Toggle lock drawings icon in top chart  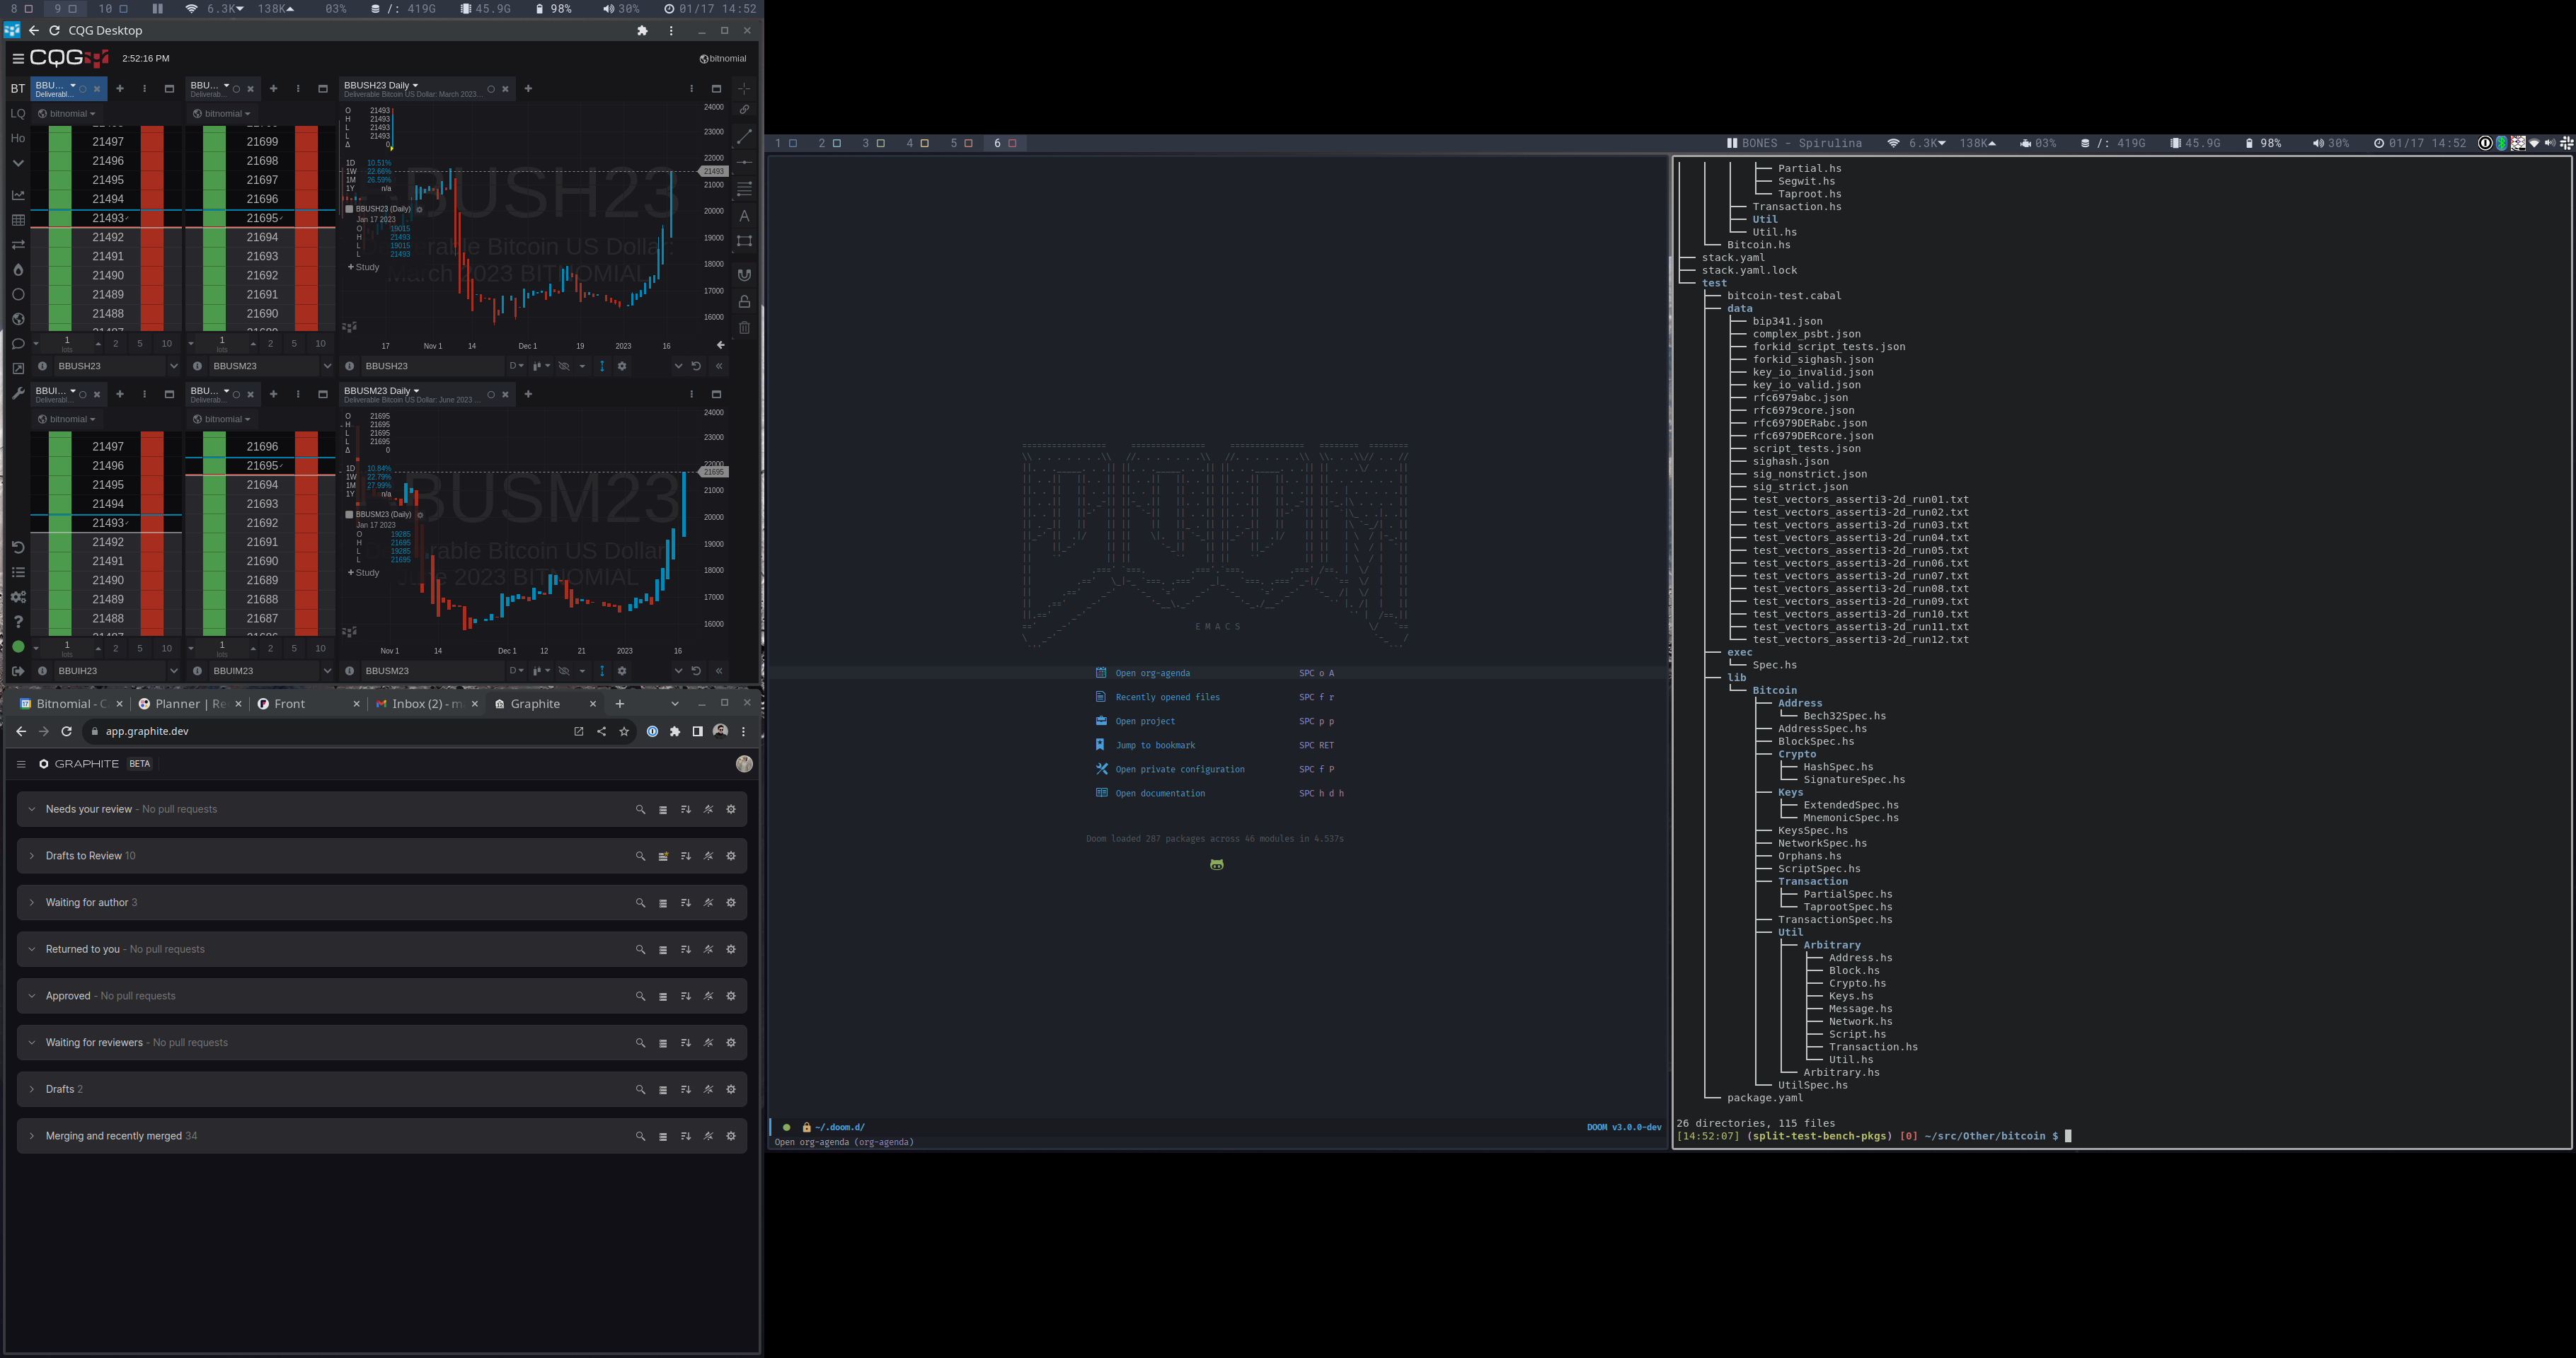pos(744,301)
